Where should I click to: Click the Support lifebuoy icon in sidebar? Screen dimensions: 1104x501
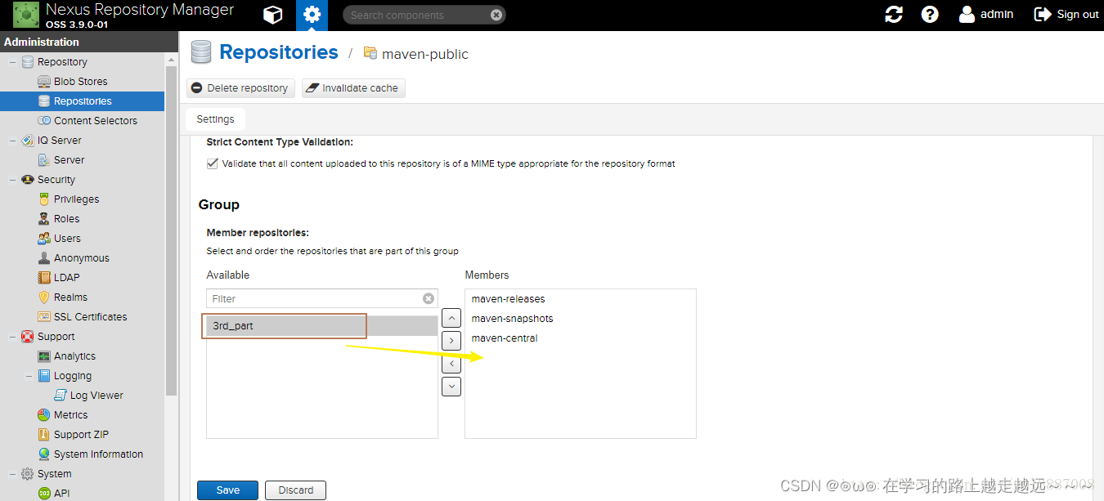pos(28,337)
